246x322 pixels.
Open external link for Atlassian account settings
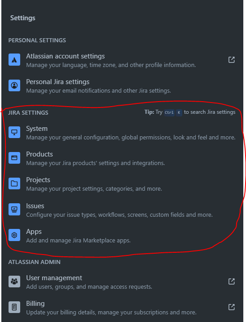[232, 60]
